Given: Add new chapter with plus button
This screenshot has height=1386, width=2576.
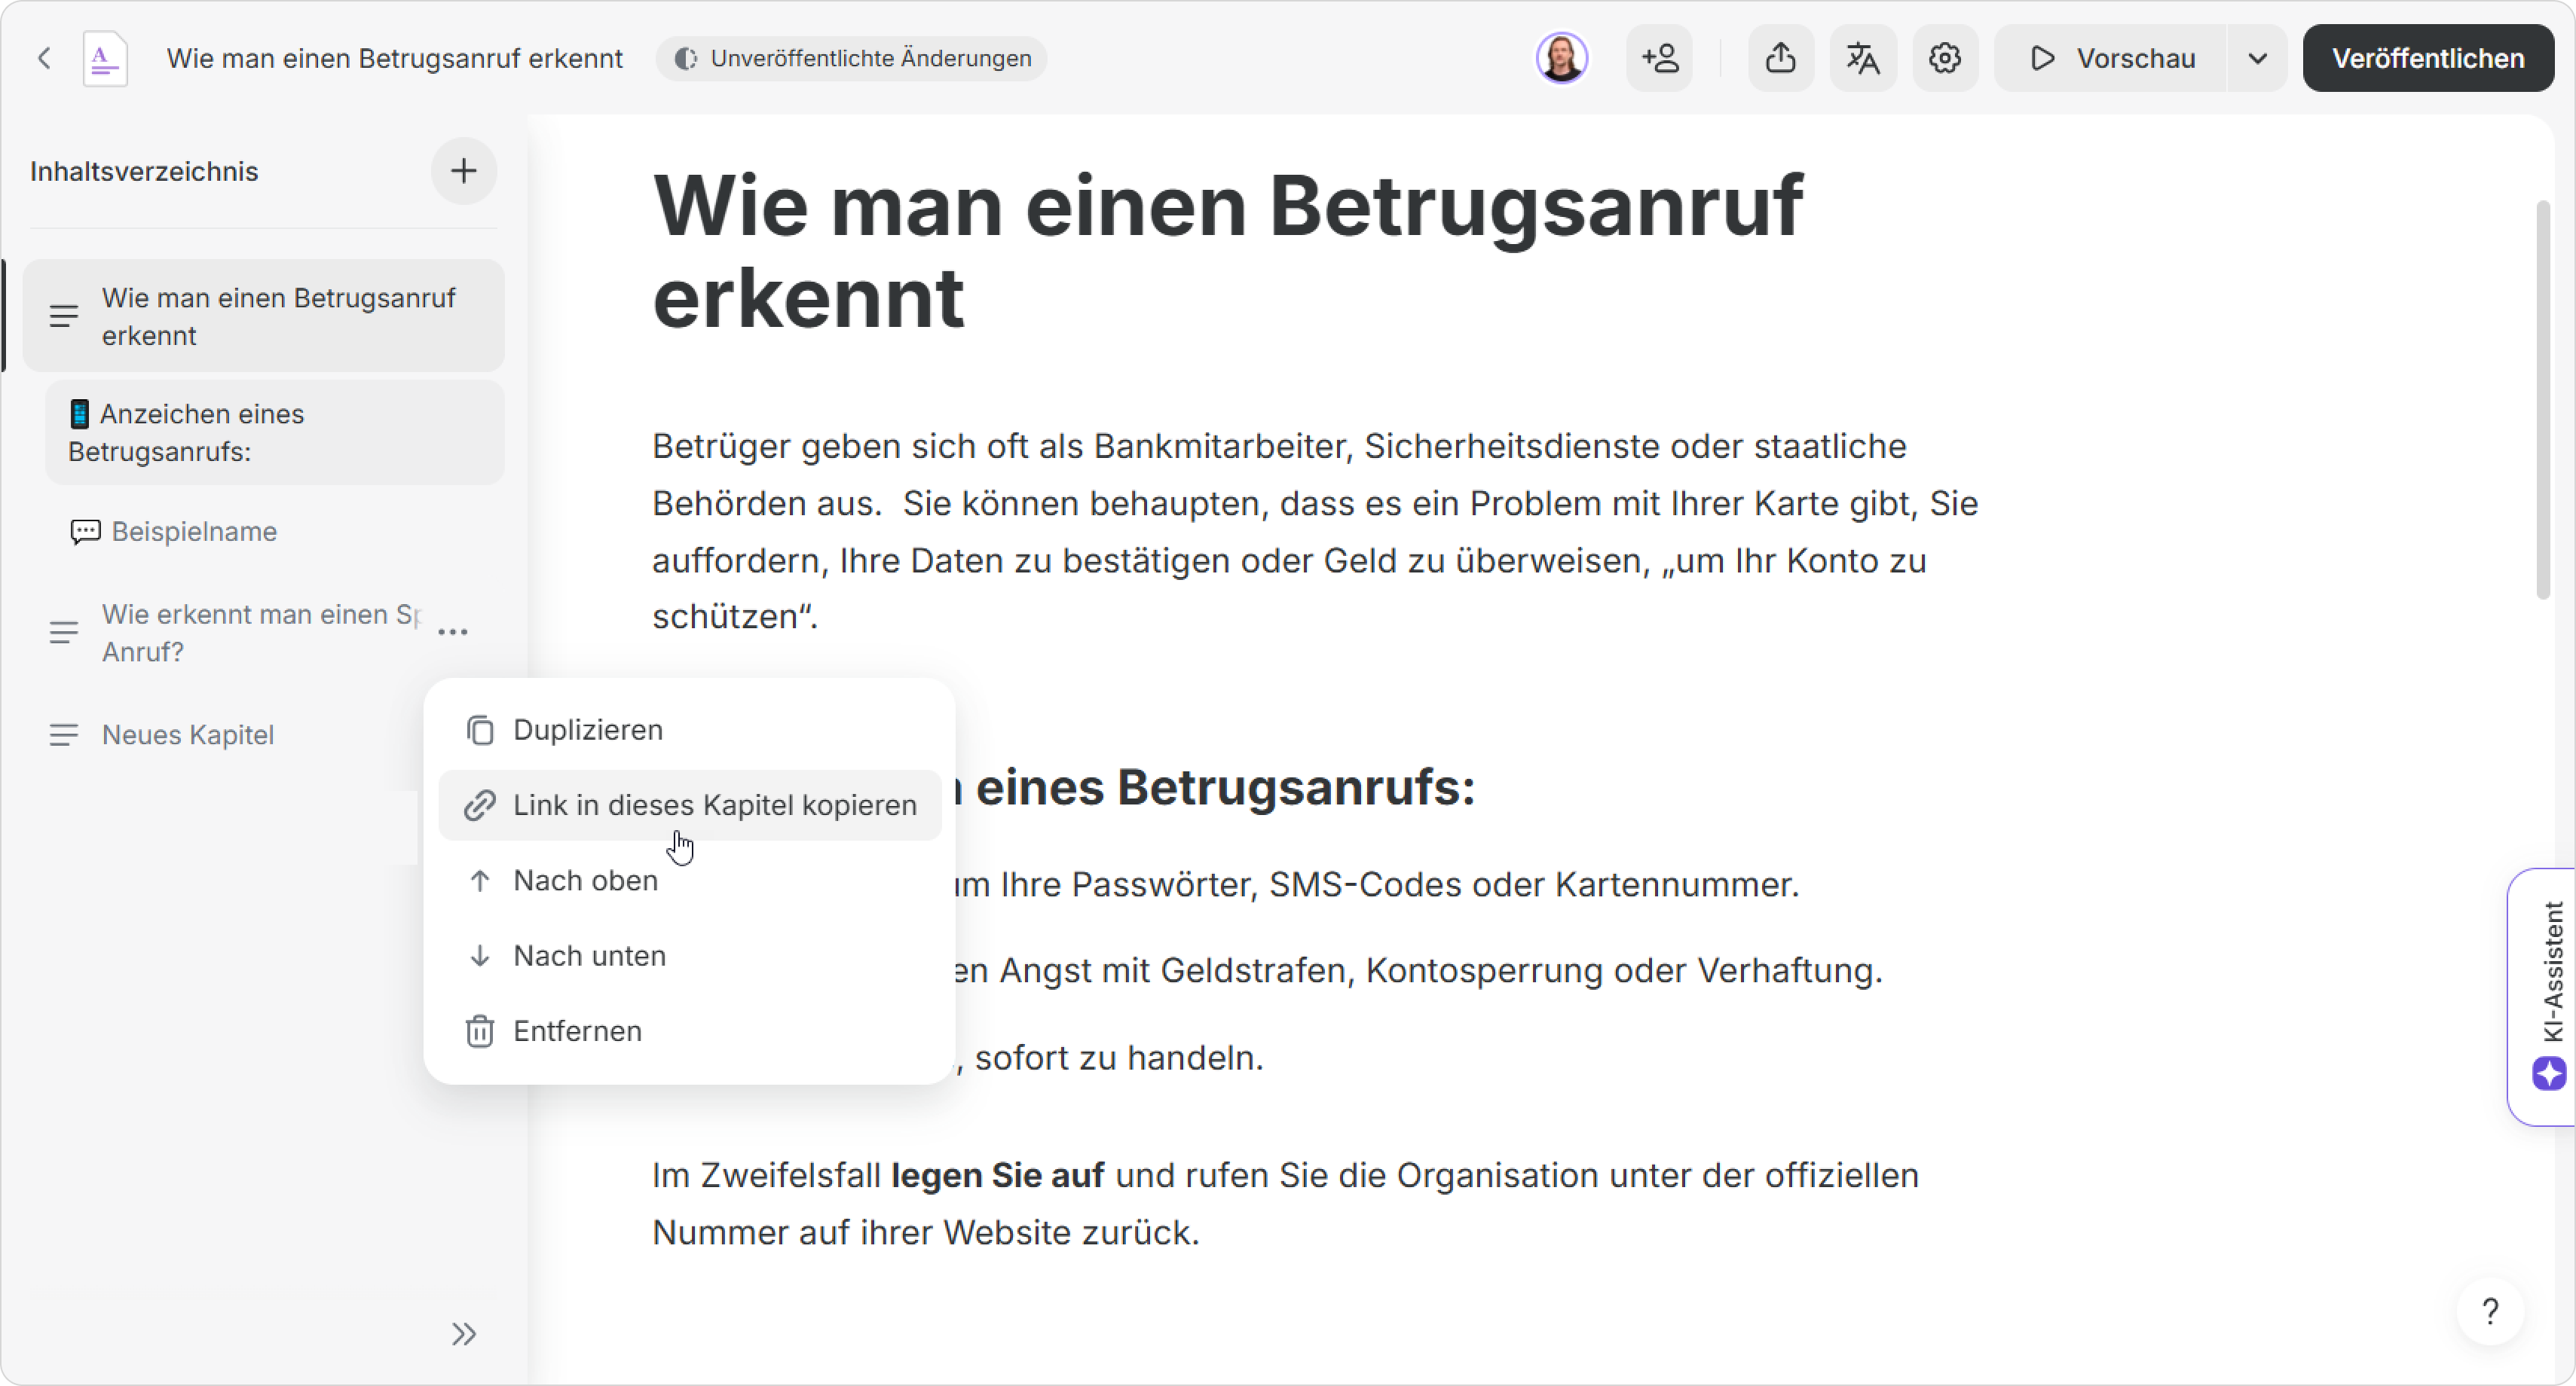Looking at the screenshot, I should 463,171.
